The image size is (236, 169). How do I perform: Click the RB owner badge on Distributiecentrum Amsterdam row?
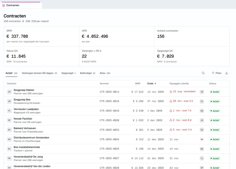(x=202, y=139)
